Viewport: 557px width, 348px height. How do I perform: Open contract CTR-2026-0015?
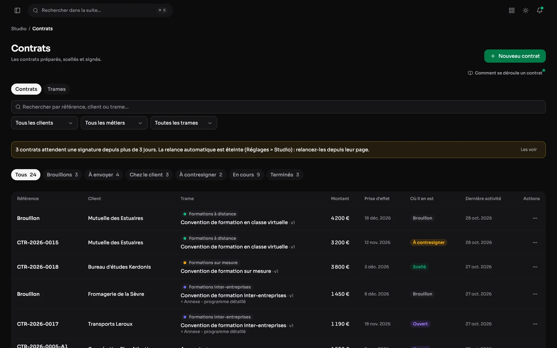pos(38,243)
